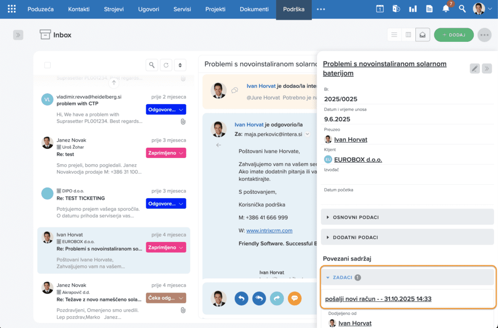The width and height of the screenshot is (498, 328).
Task: Click the orange comment bubble button
Action: (294, 298)
